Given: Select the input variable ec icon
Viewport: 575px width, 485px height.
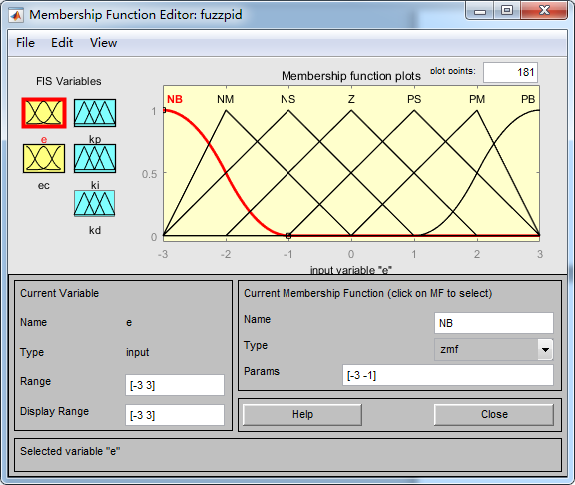Looking at the screenshot, I should click(x=44, y=158).
